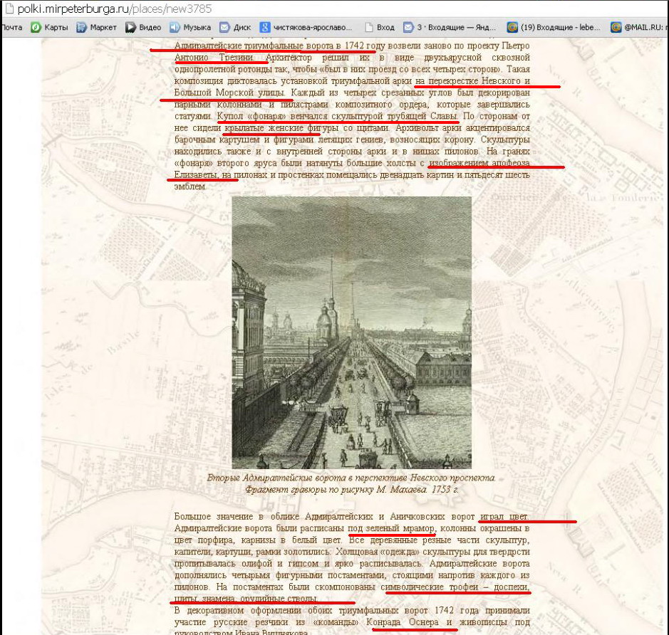Click the words 'символические трофеи'

pos(429,587)
